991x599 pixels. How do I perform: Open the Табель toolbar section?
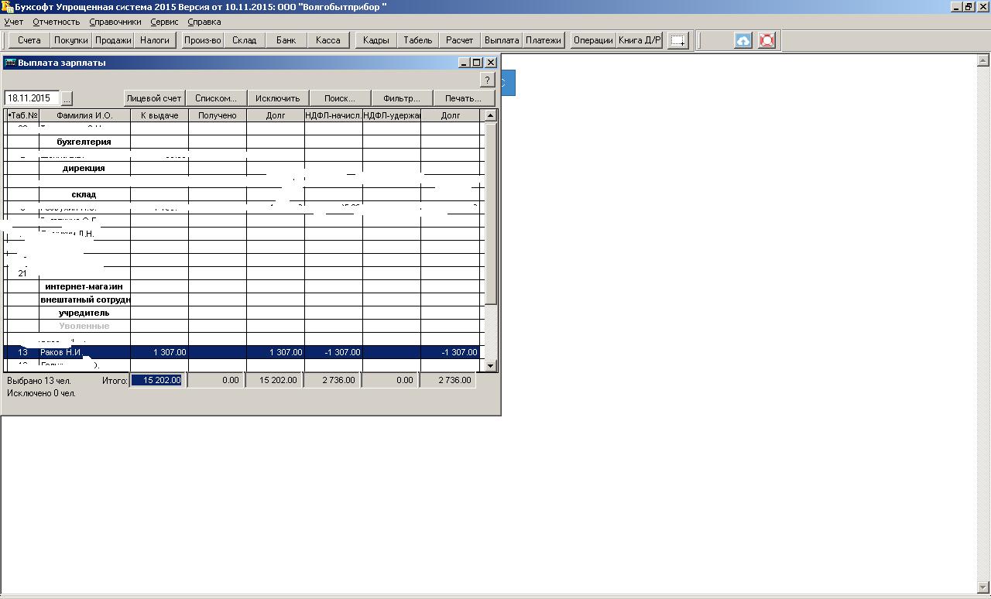[x=417, y=40]
